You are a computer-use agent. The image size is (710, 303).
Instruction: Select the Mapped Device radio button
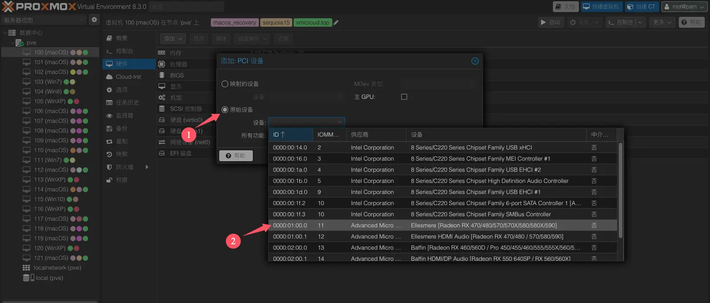pyautogui.click(x=225, y=84)
